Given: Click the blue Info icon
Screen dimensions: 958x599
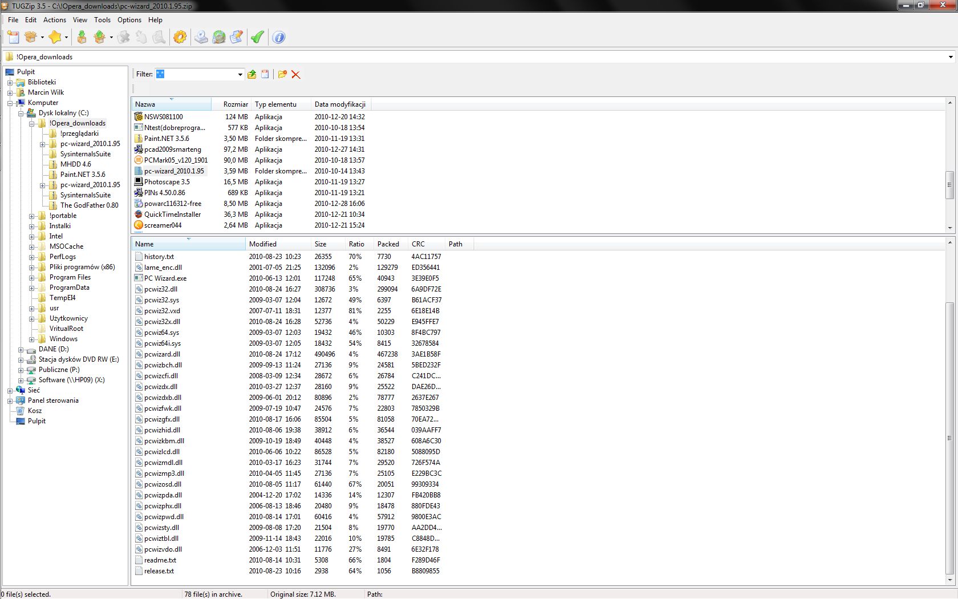Looking at the screenshot, I should coord(279,37).
